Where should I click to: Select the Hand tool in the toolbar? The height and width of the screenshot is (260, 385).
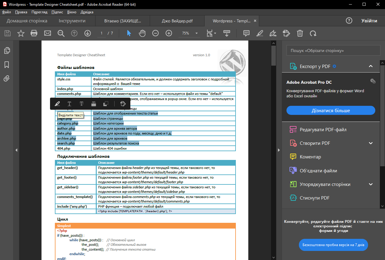point(142,33)
